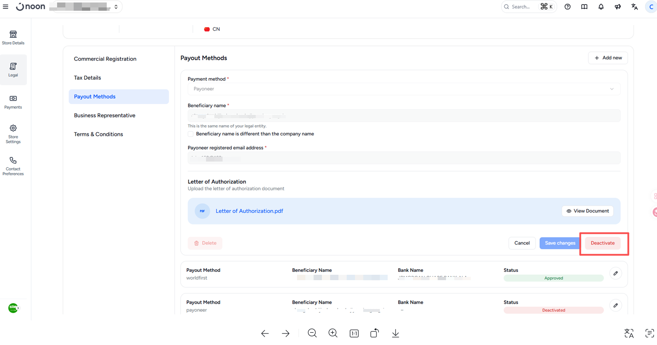Viewport: 657px width, 345px height.
Task: Click the Add new button
Action: pyautogui.click(x=608, y=58)
